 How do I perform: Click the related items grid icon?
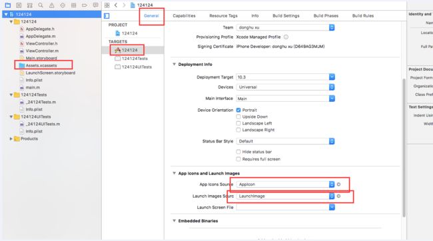pos(107,5)
